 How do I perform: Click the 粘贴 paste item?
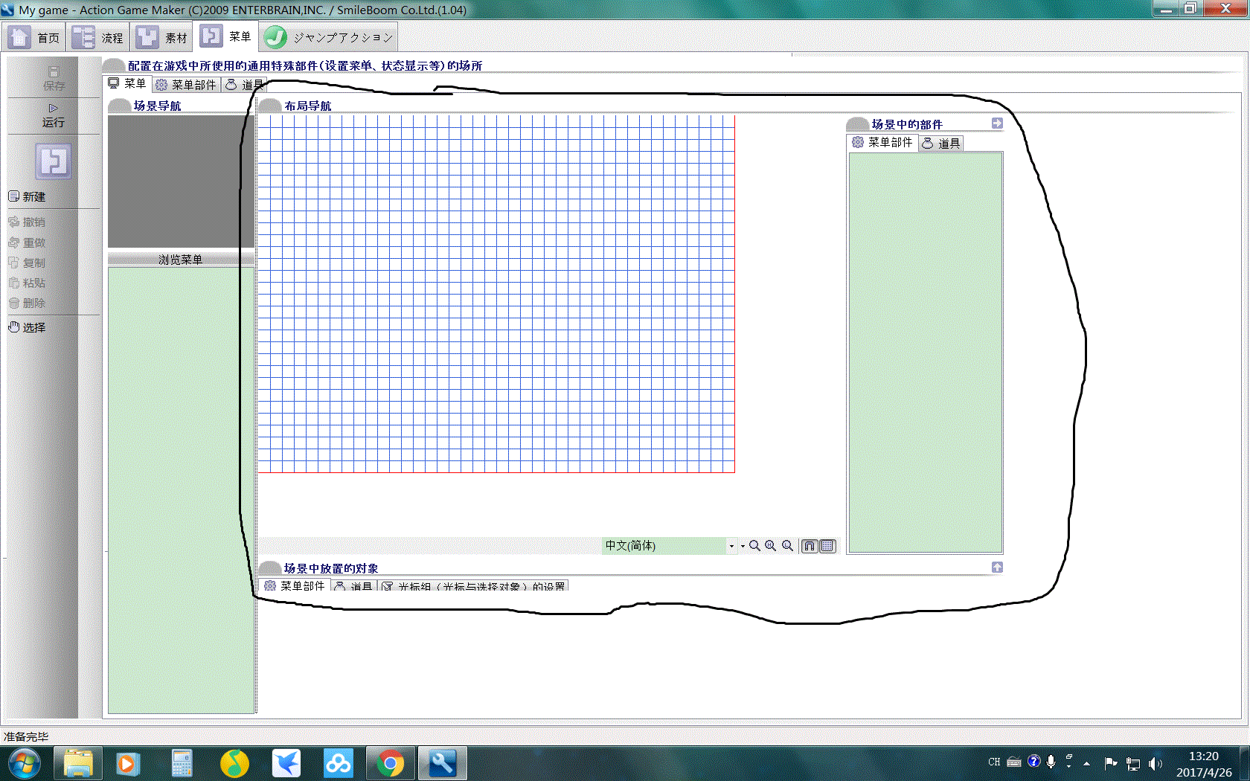pos(27,283)
